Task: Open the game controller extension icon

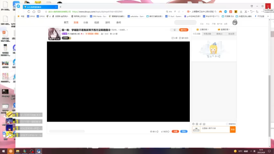Action: tap(220, 12)
